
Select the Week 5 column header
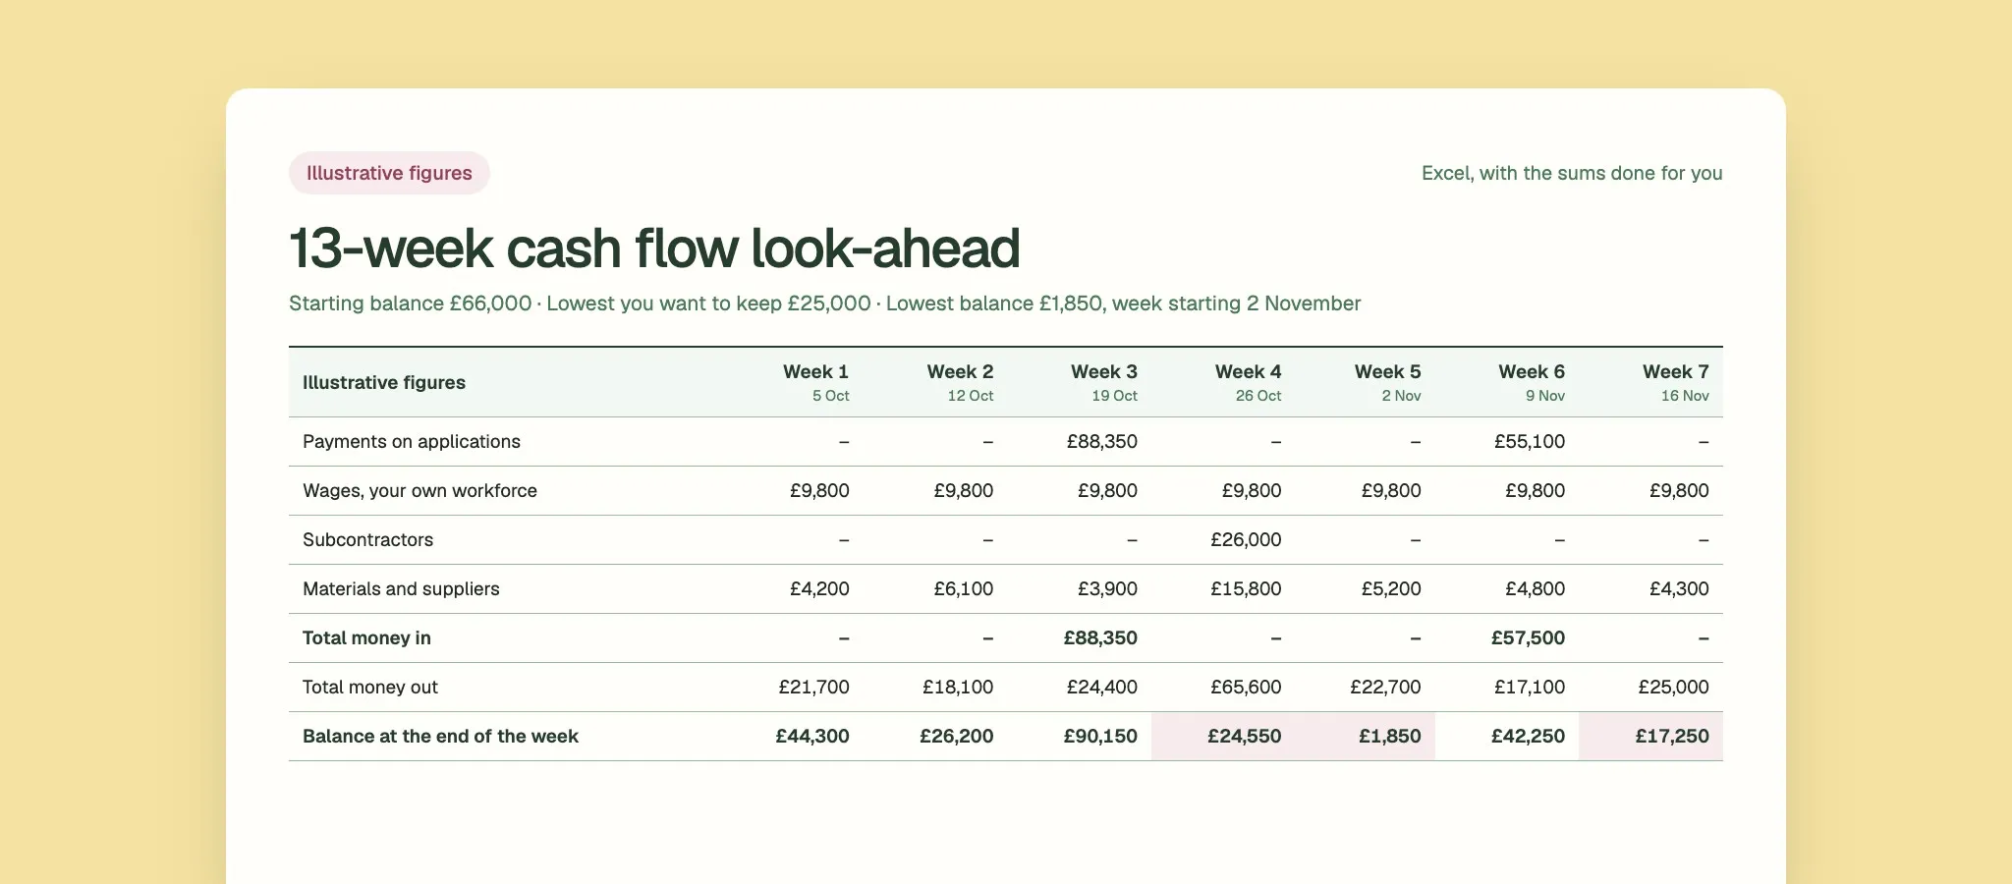coord(1366,382)
